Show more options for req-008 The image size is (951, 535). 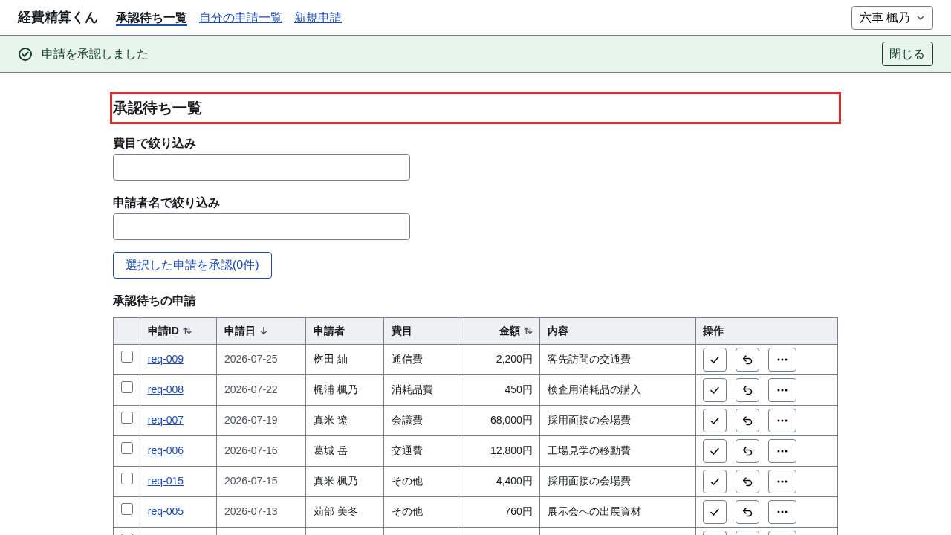(x=782, y=390)
